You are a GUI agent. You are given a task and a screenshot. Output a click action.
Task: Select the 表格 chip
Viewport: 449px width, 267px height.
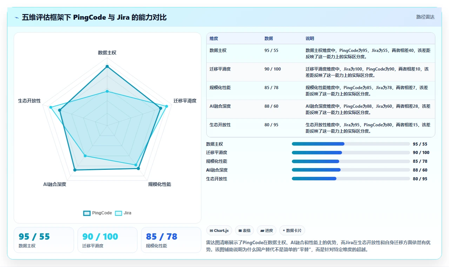tap(244, 231)
